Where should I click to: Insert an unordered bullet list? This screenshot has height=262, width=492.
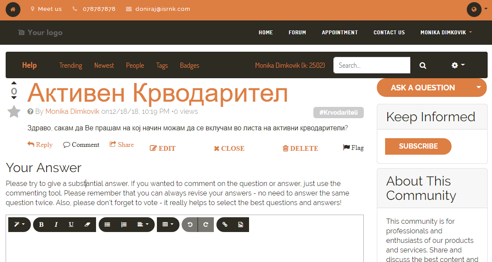(x=107, y=225)
